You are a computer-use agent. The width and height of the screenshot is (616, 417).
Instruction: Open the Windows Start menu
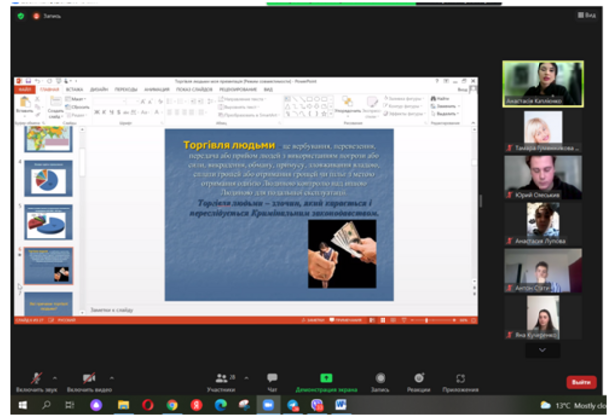point(23,405)
